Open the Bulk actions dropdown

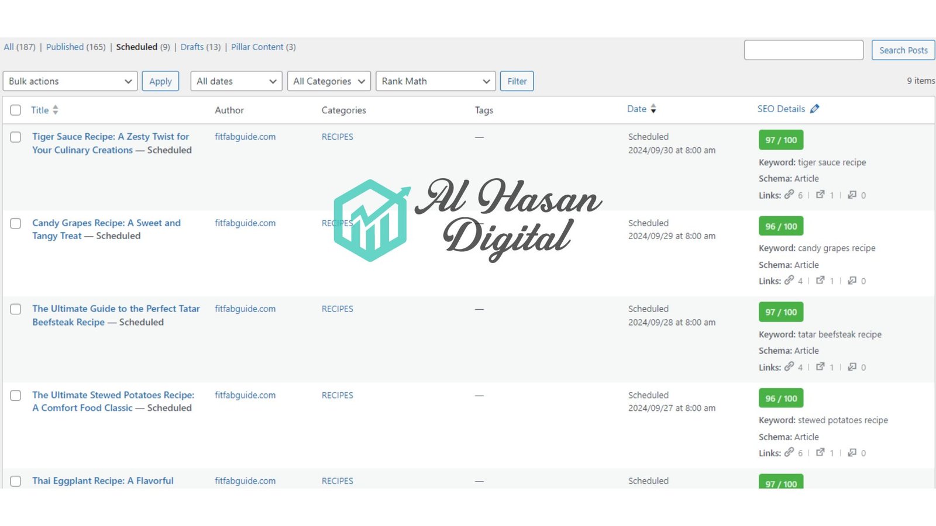pyautogui.click(x=70, y=81)
